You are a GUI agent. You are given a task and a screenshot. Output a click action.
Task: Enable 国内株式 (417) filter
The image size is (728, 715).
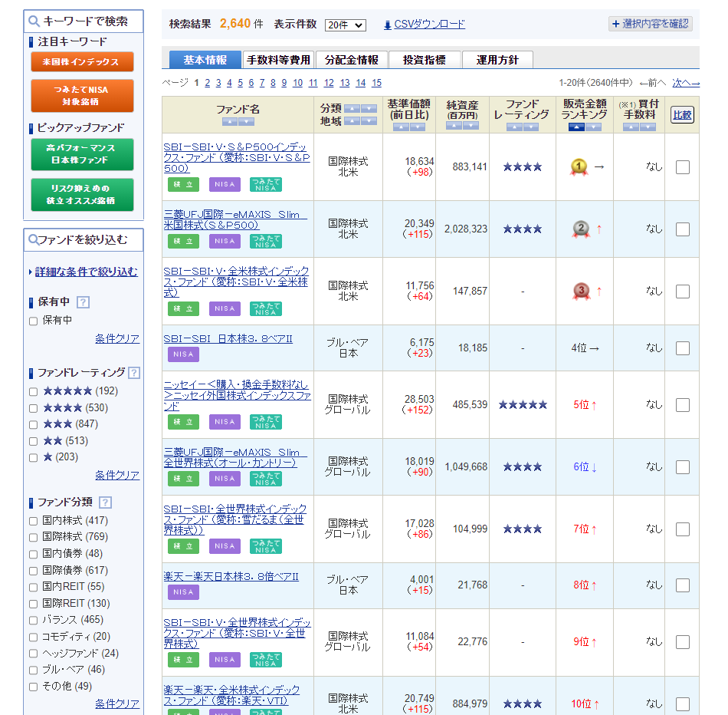pos(34,521)
